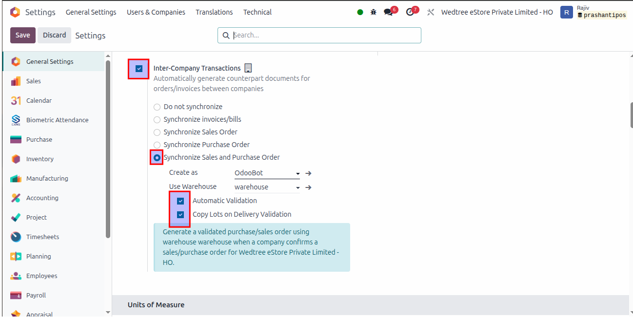Click the Settings breadcrumb title
This screenshot has height=317, width=633.
(90, 36)
